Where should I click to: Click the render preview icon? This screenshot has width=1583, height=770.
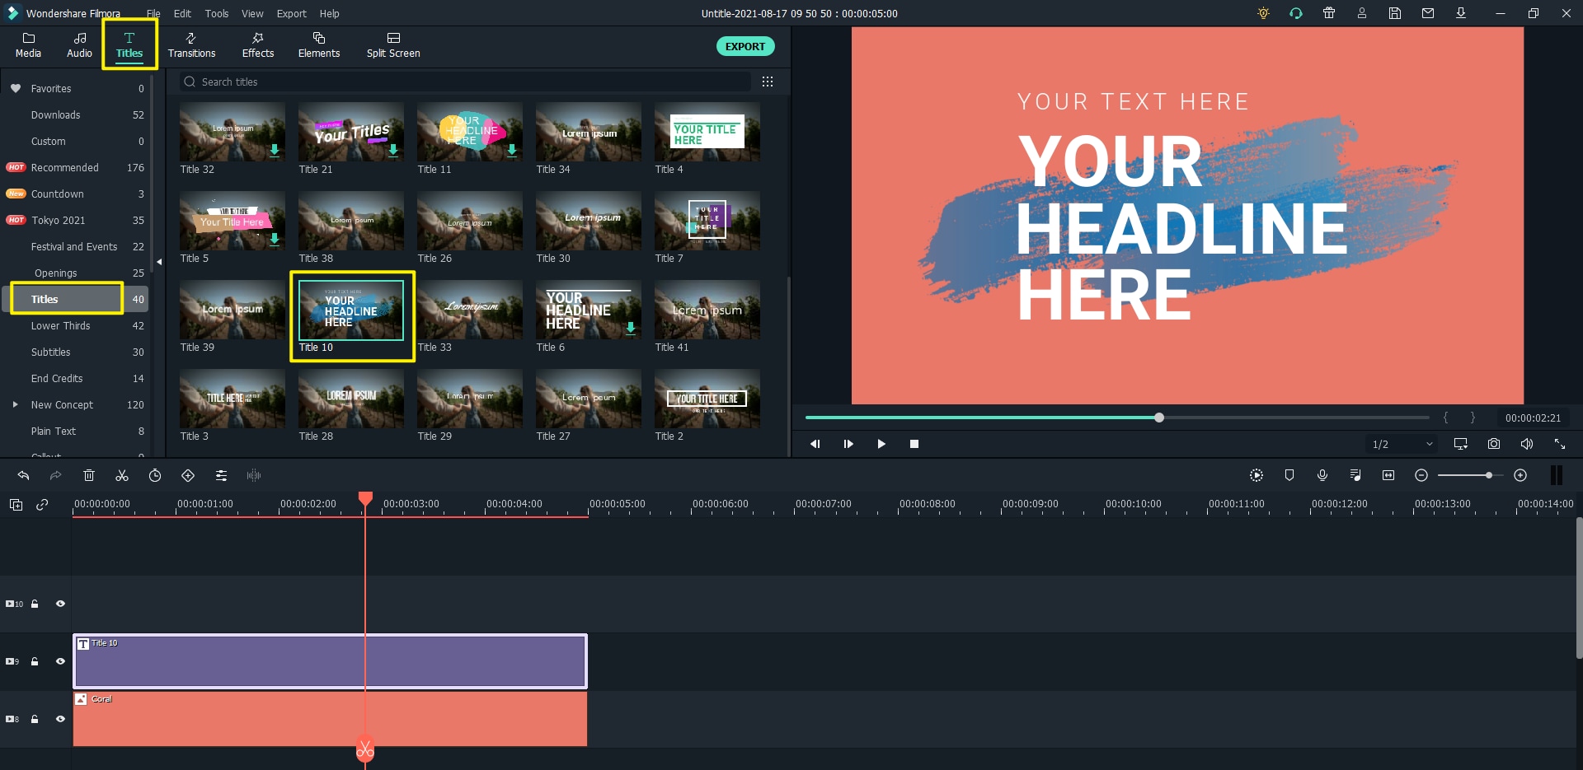(1257, 475)
